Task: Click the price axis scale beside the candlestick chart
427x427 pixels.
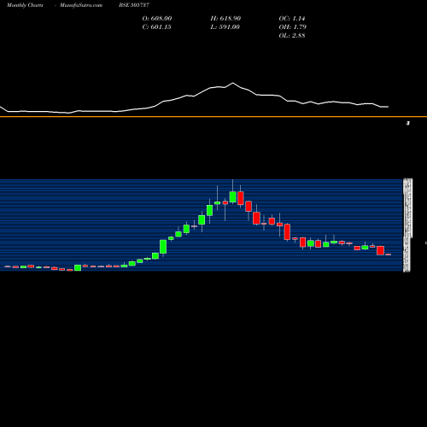Action: pyautogui.click(x=407, y=225)
